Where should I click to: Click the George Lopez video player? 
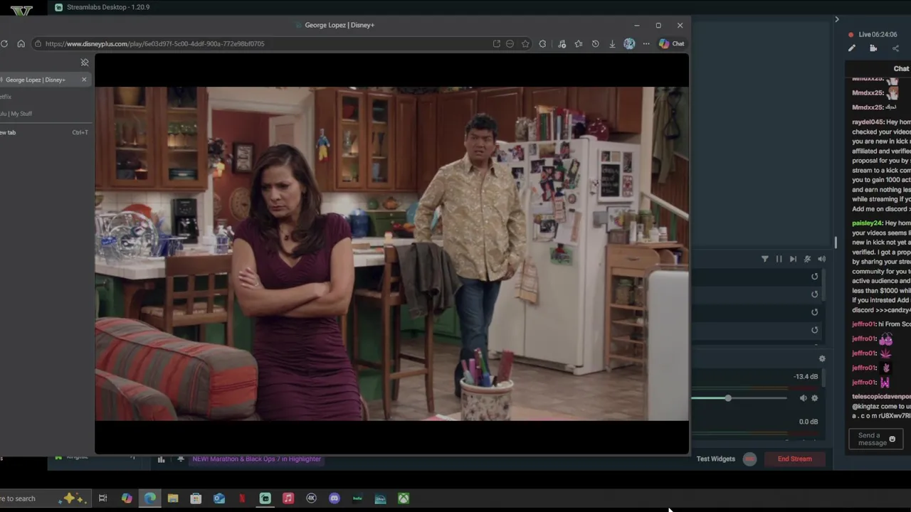pyautogui.click(x=391, y=254)
